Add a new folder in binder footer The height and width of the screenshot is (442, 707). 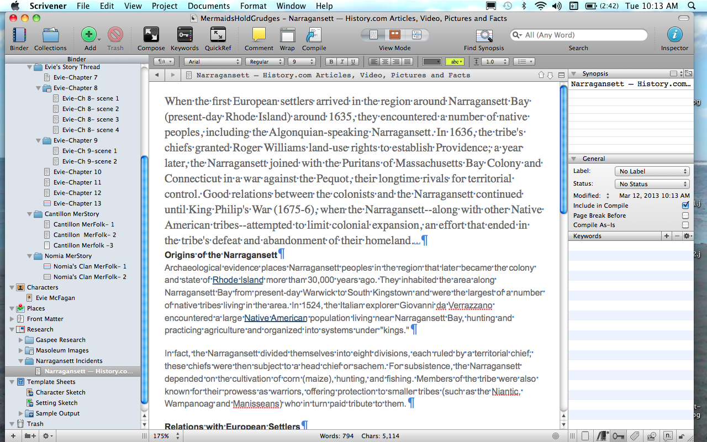(x=29, y=436)
